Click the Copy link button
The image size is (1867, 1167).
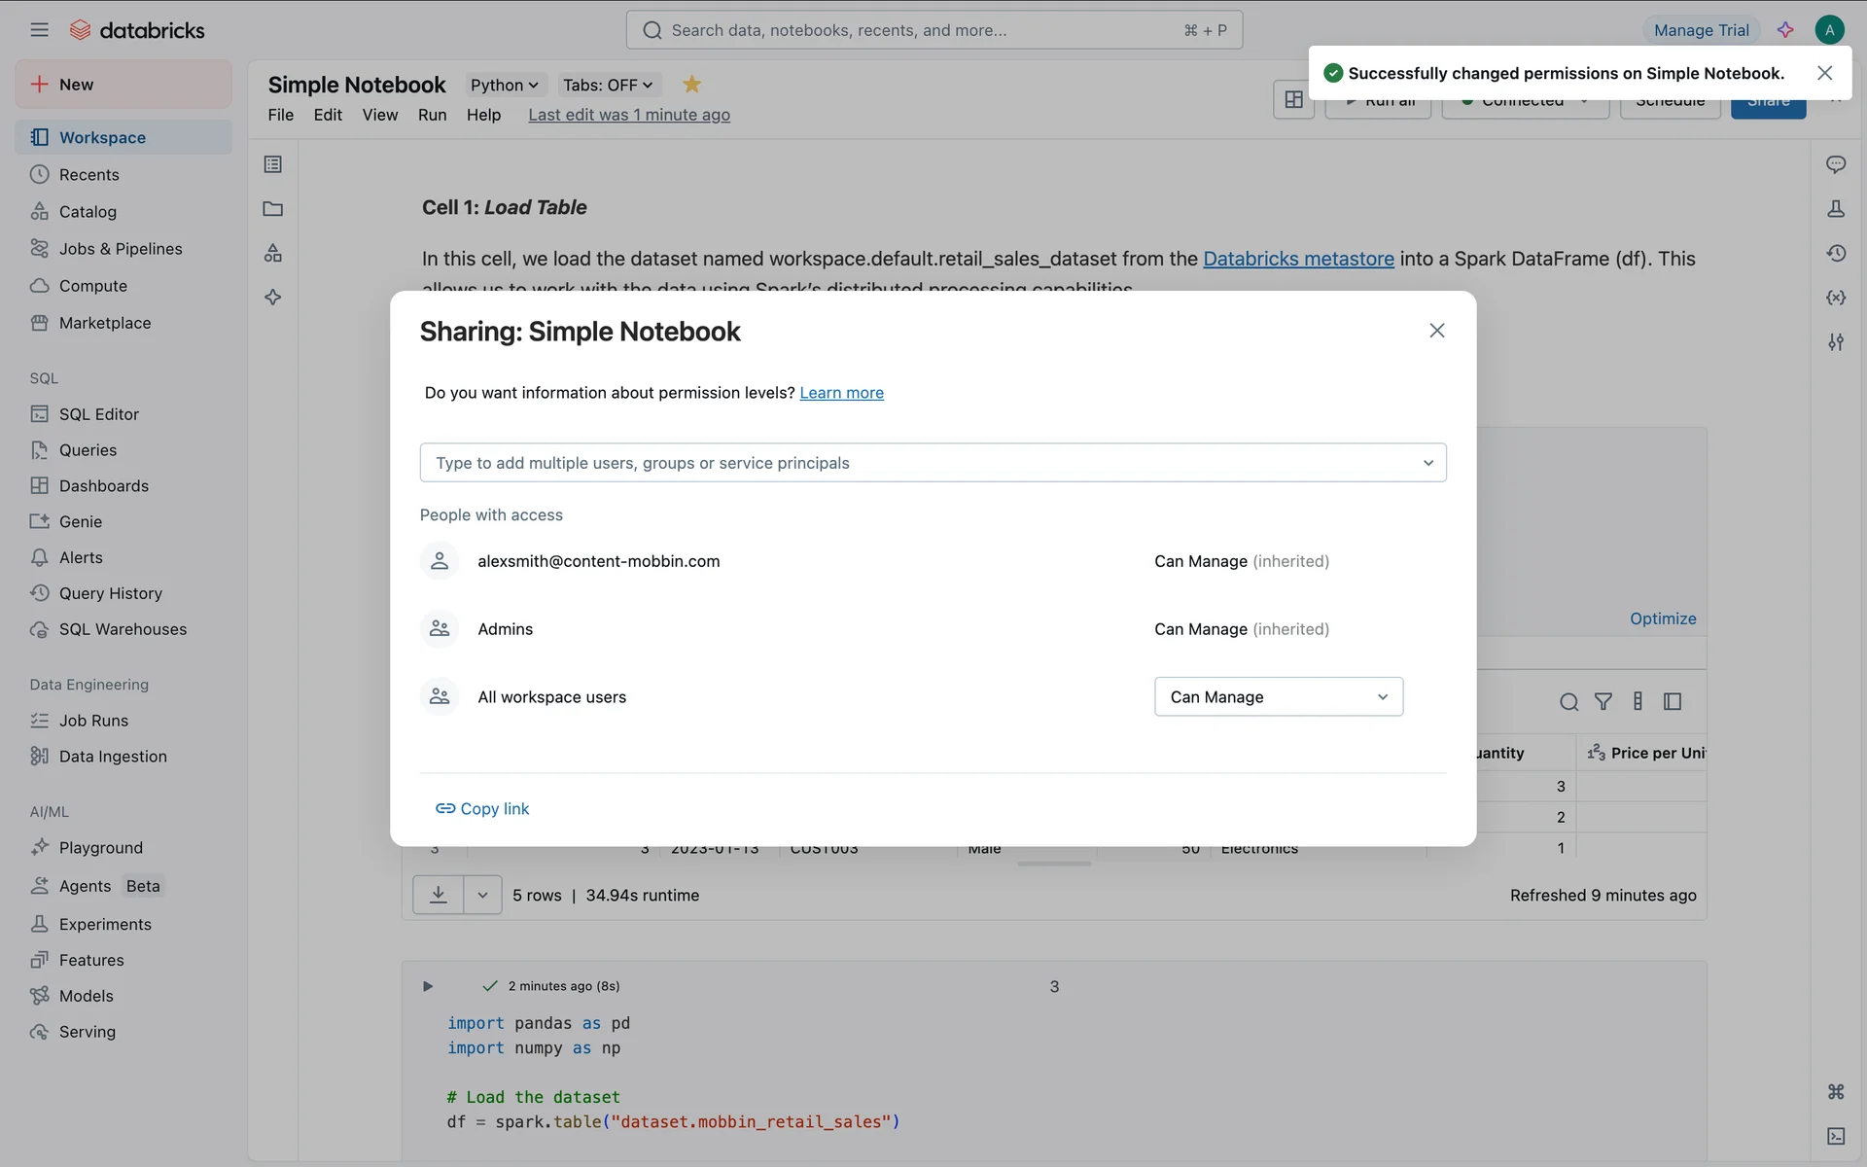pyautogui.click(x=483, y=808)
